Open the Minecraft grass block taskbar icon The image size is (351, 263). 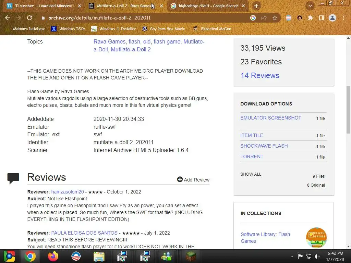pyautogui.click(x=191, y=256)
